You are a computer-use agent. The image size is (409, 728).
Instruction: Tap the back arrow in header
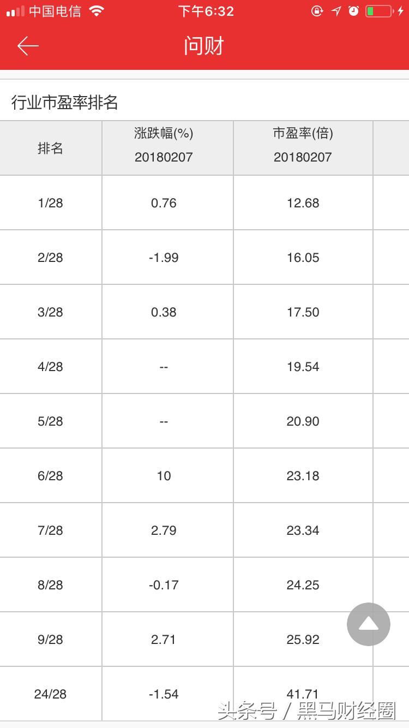click(x=28, y=46)
